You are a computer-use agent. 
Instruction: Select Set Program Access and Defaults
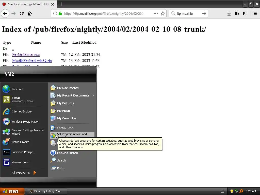tap(72, 135)
